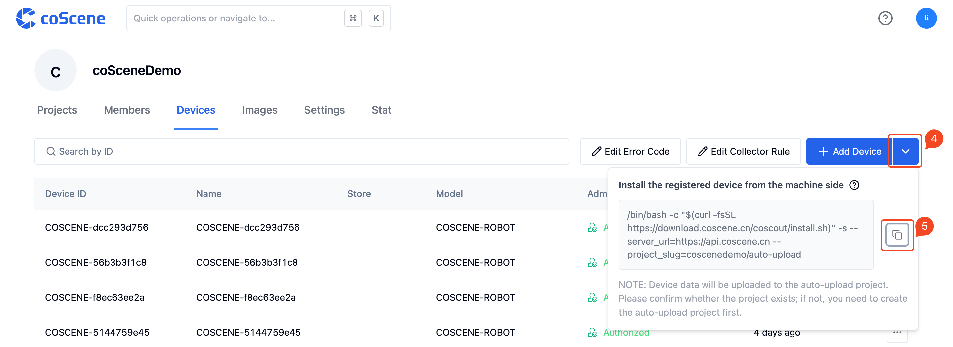Click the Model column header

[449, 194]
